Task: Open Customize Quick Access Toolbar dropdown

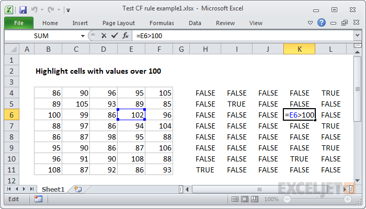Action: click(x=68, y=10)
